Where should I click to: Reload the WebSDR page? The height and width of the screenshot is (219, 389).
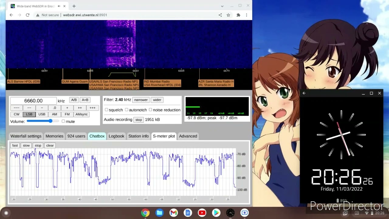[28, 15]
